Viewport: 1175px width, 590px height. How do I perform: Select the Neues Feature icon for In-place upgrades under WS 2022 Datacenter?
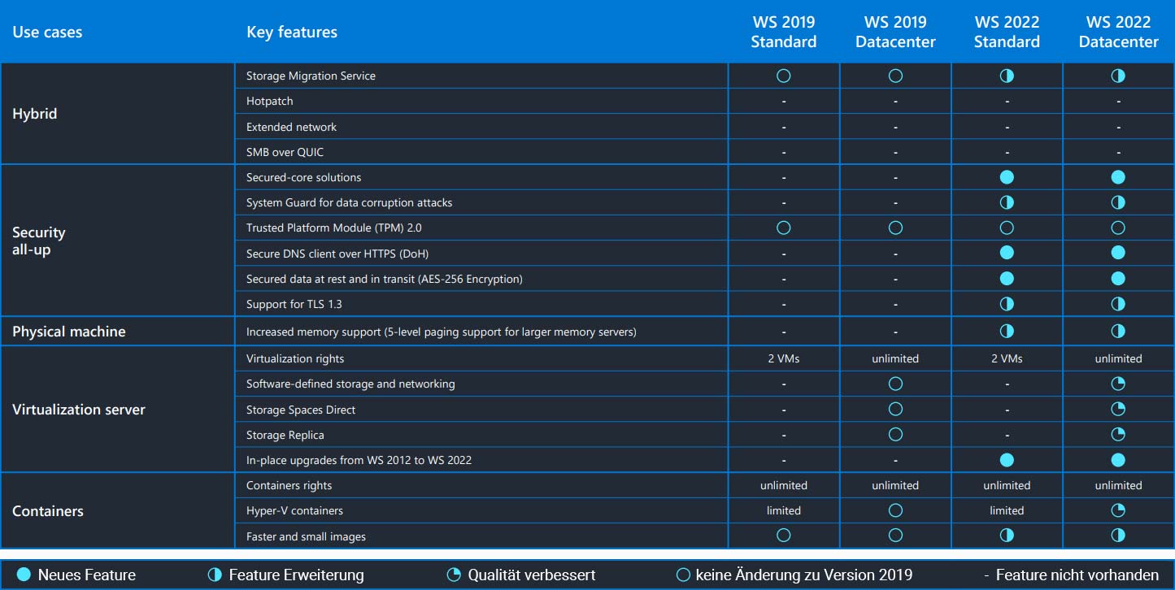pyautogui.click(x=1117, y=459)
